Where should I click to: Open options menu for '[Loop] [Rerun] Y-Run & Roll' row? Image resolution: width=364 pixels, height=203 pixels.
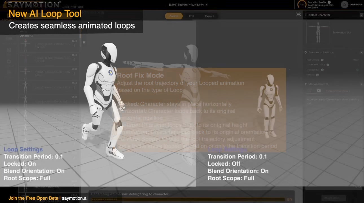(x=74, y=87)
